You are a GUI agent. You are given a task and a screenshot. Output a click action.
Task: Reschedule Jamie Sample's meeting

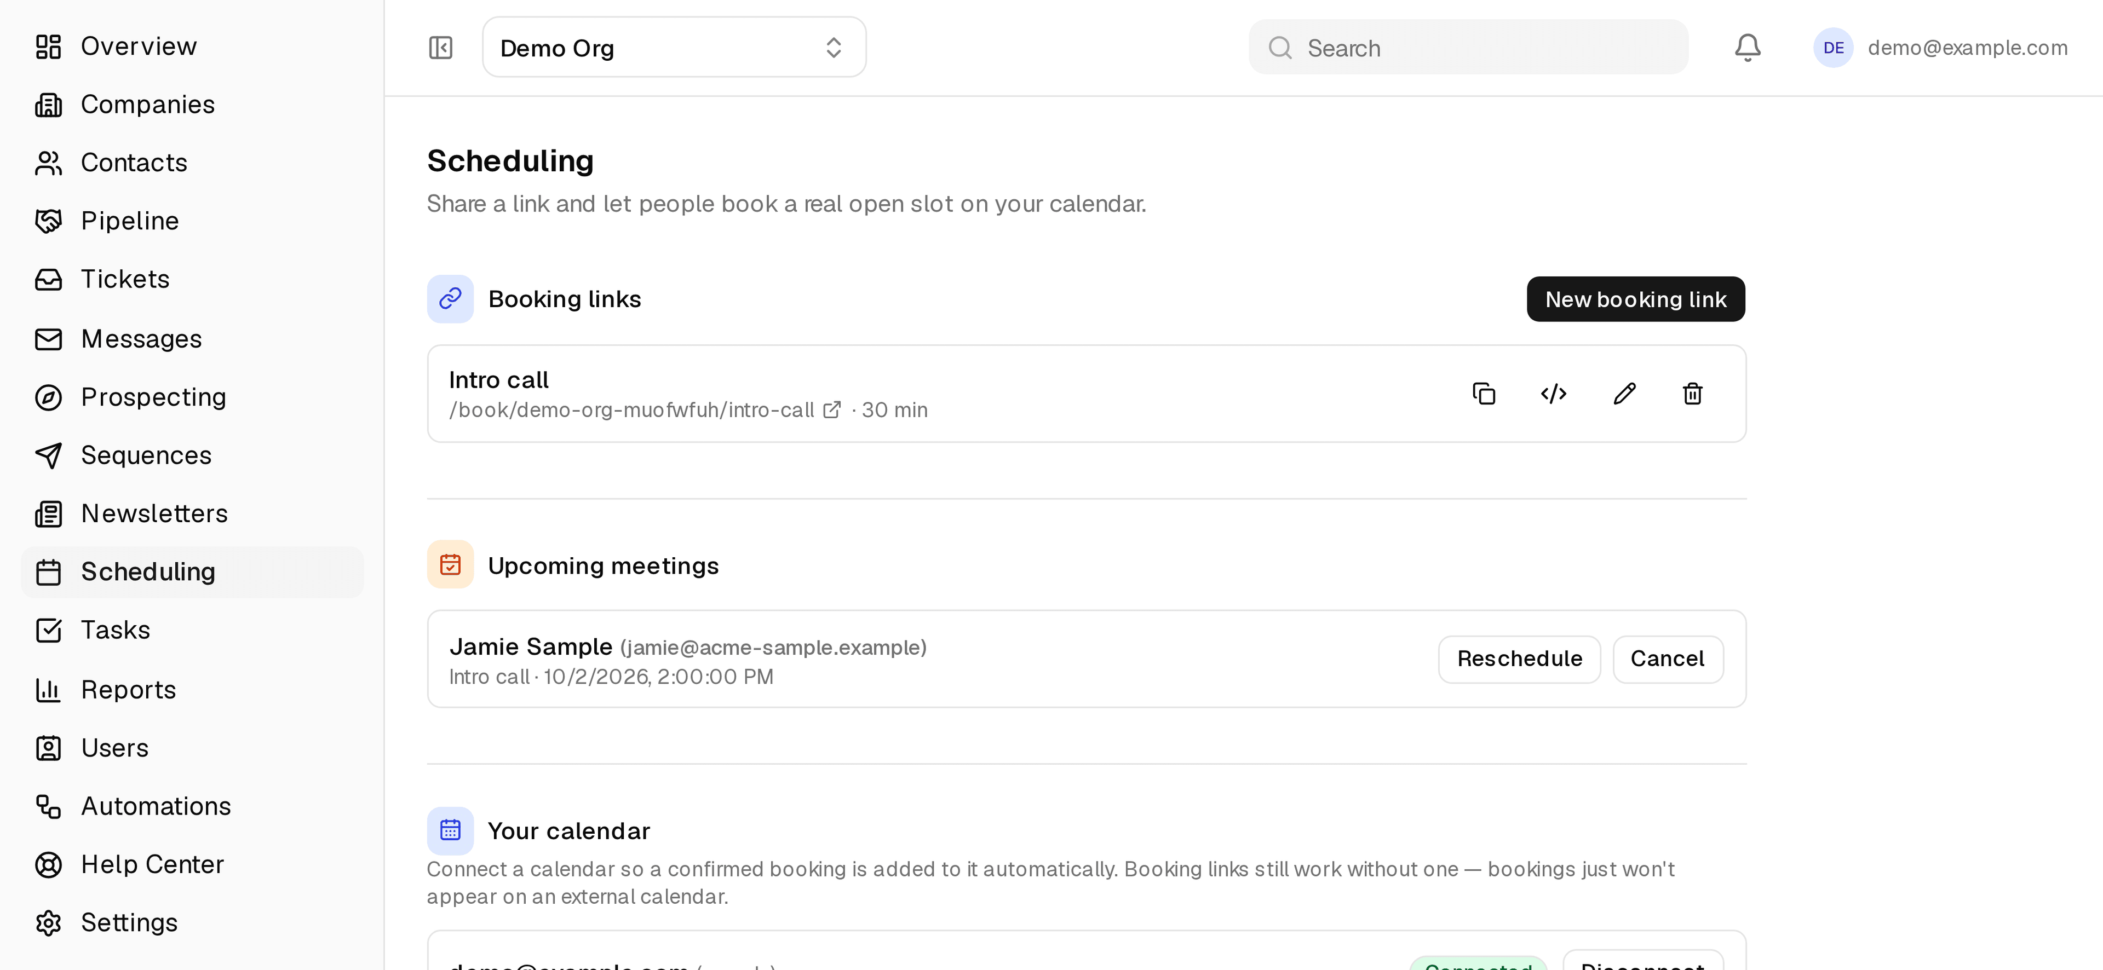coord(1519,659)
